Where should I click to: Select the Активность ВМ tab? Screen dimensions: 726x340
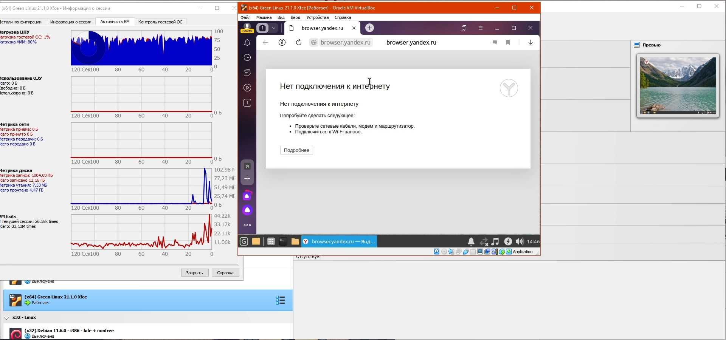[115, 22]
